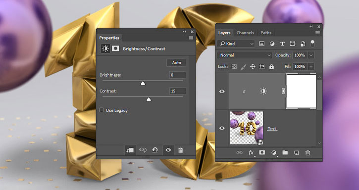Reset adjustment to defaults in Properties
The image size is (359, 190).
click(x=155, y=150)
